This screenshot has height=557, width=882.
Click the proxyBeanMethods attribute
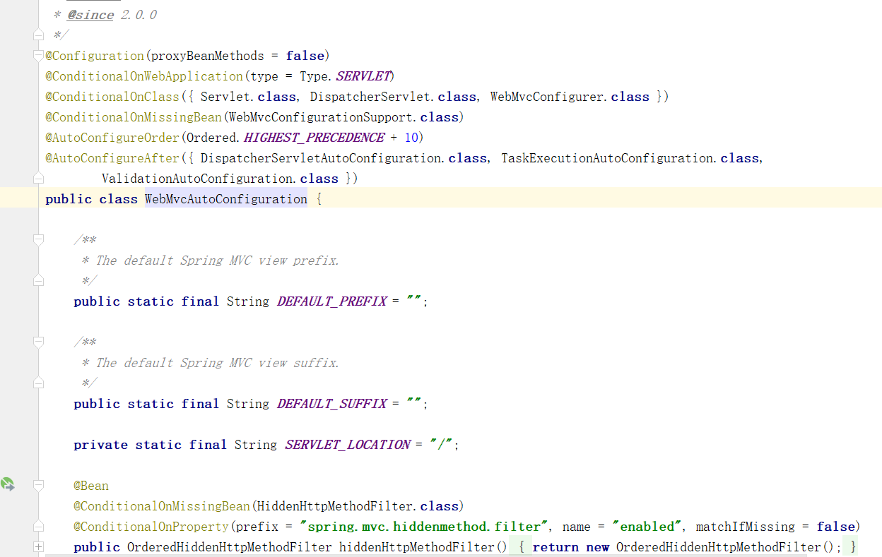[x=208, y=56]
